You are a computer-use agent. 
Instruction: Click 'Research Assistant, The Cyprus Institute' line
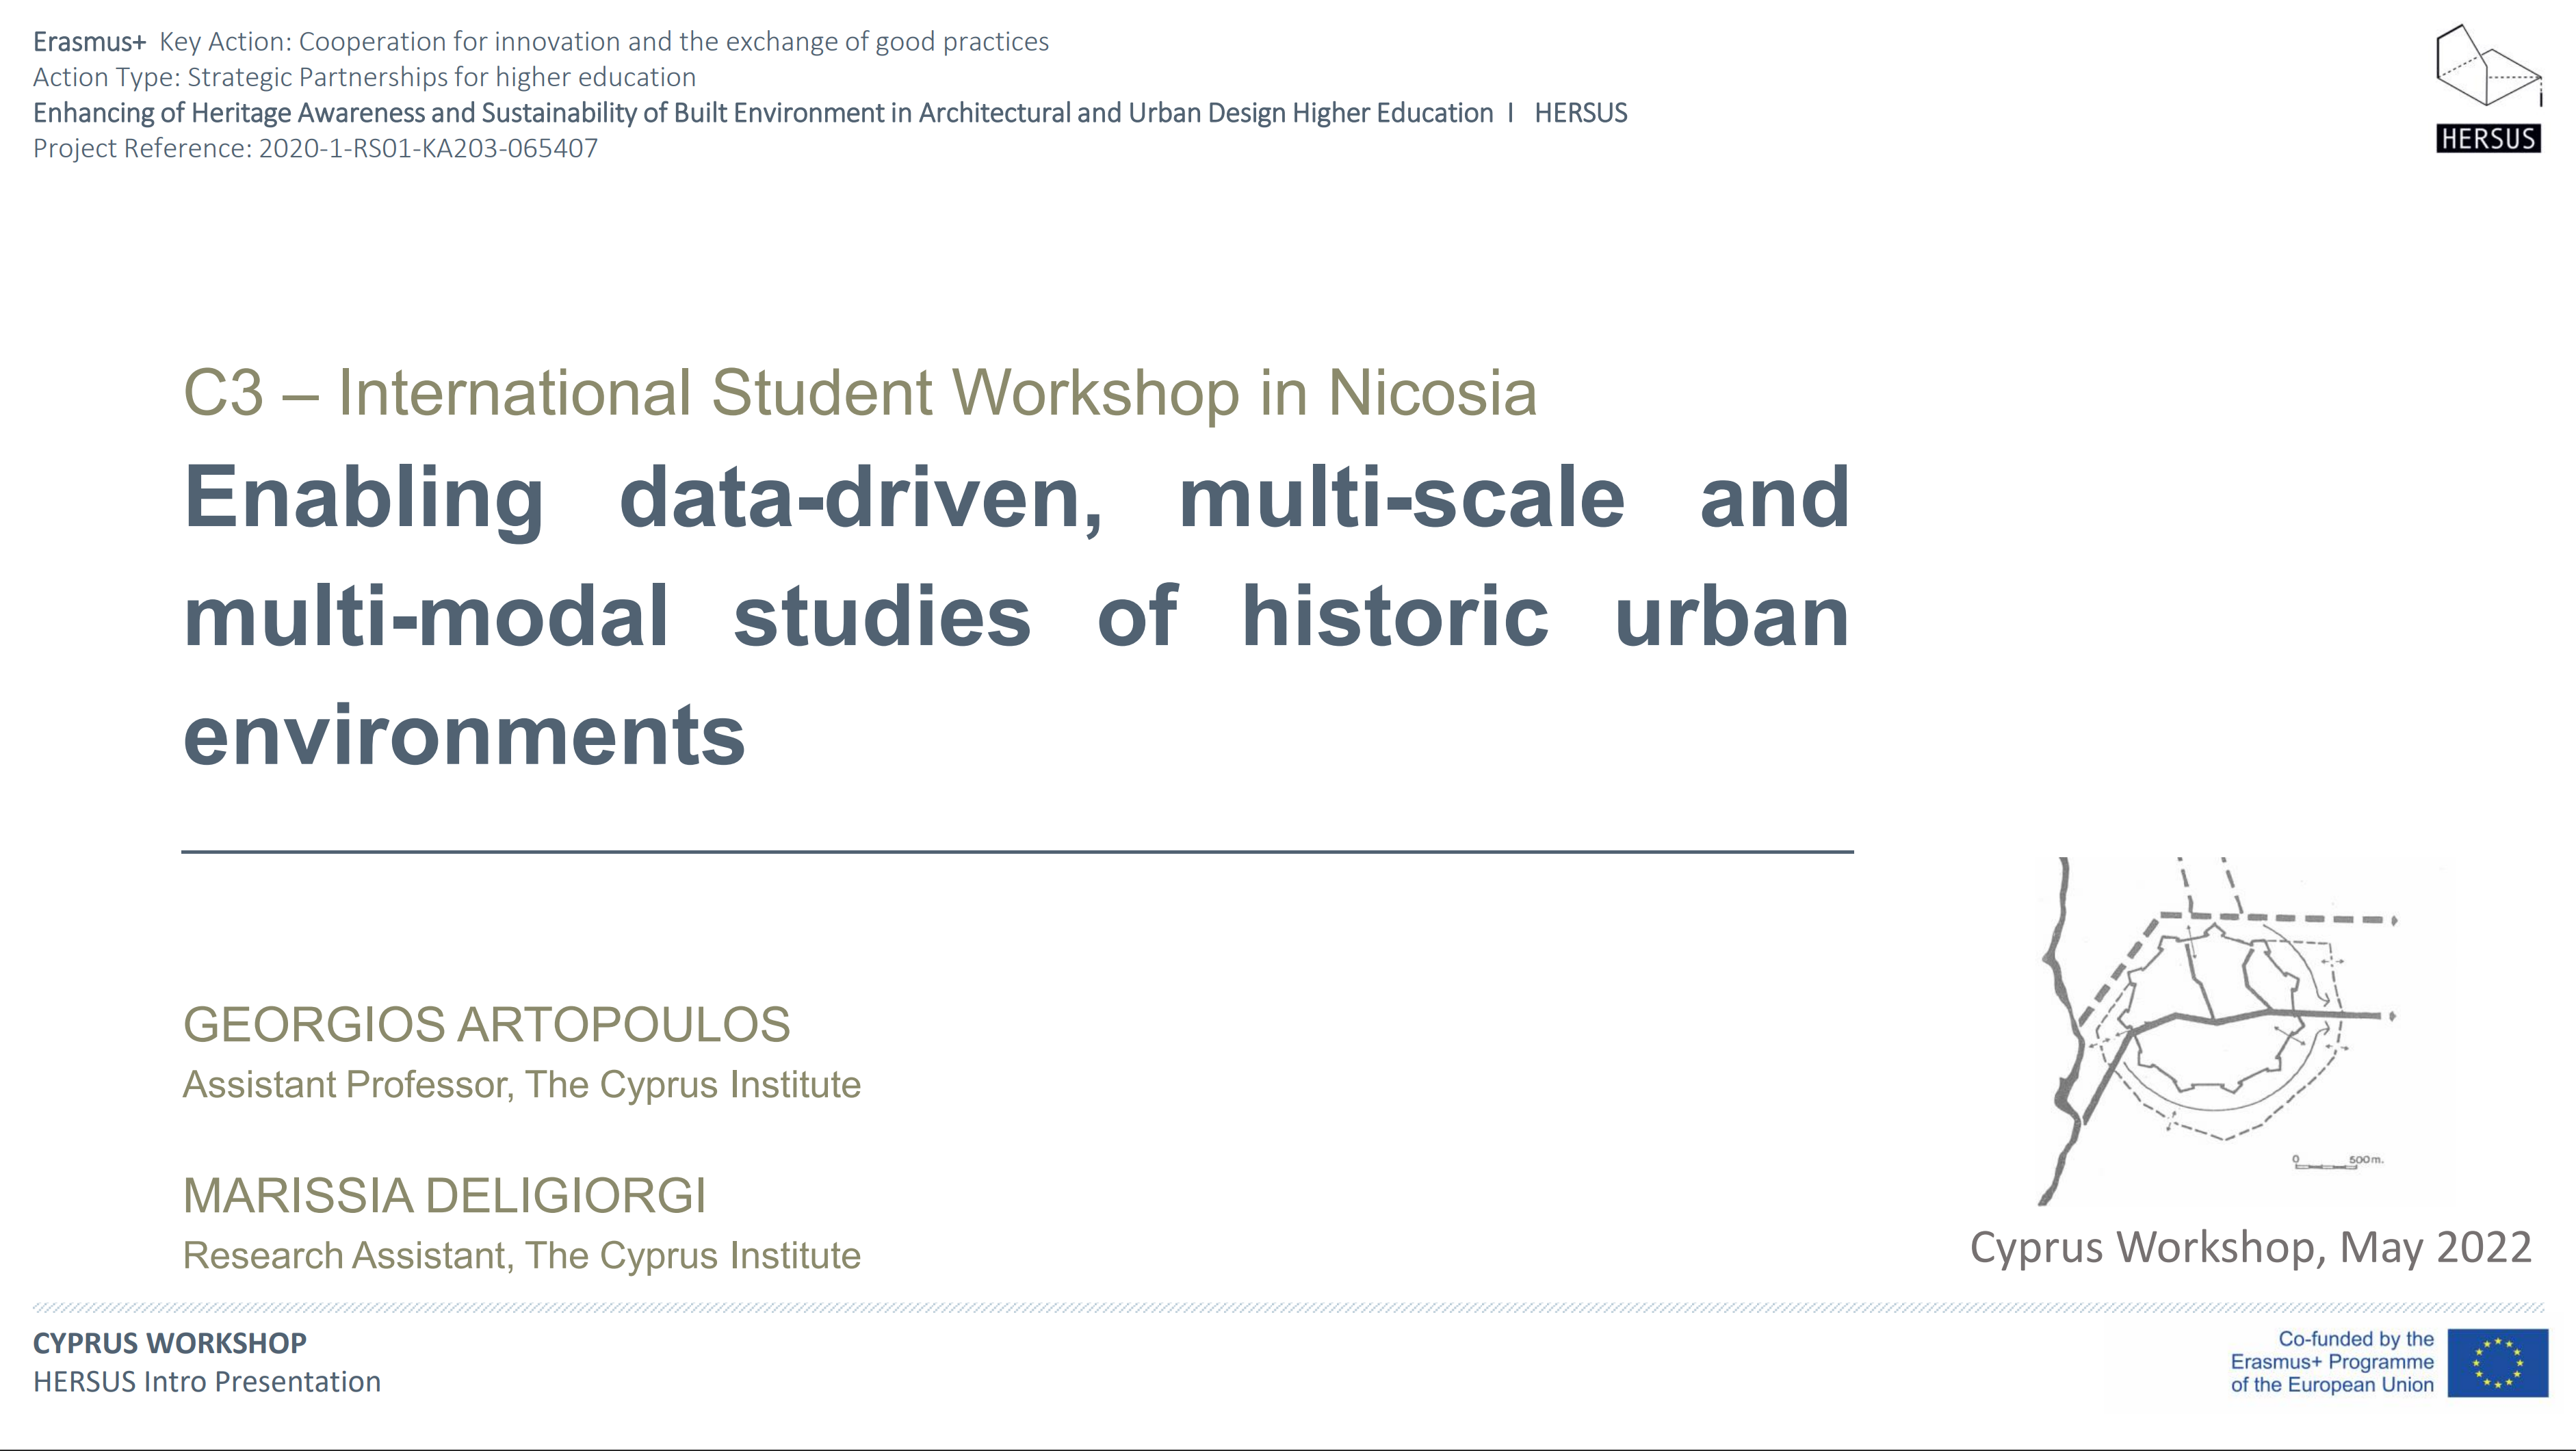tap(521, 1255)
